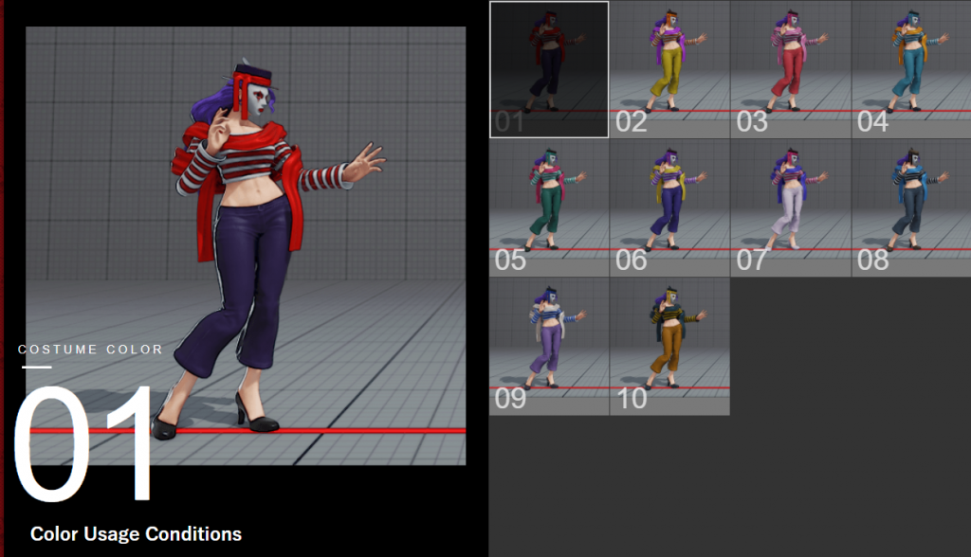
Task: Select costume color 05 with green pants
Action: coord(549,208)
